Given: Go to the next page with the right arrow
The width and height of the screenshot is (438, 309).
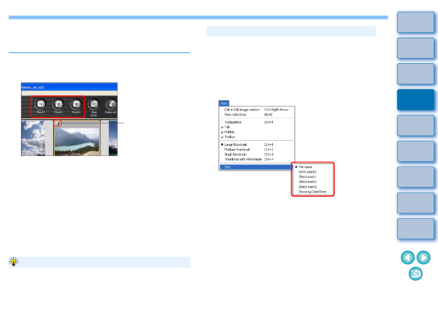Looking at the screenshot, I should tap(423, 257).
